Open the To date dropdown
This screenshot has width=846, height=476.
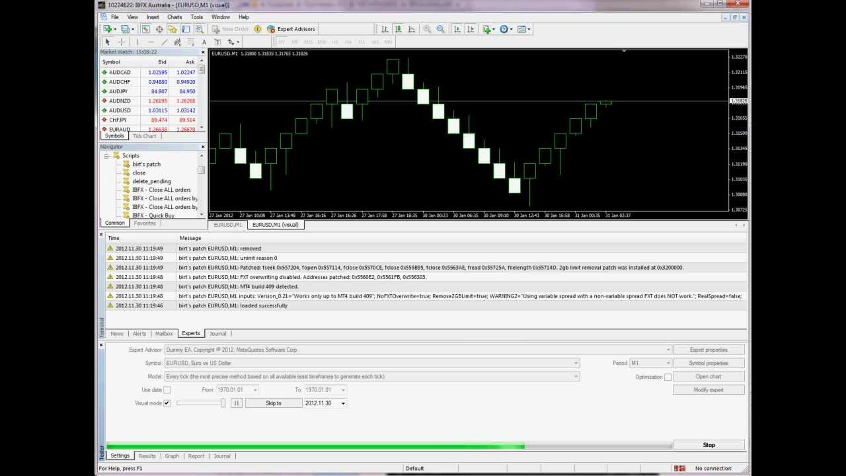342,390
